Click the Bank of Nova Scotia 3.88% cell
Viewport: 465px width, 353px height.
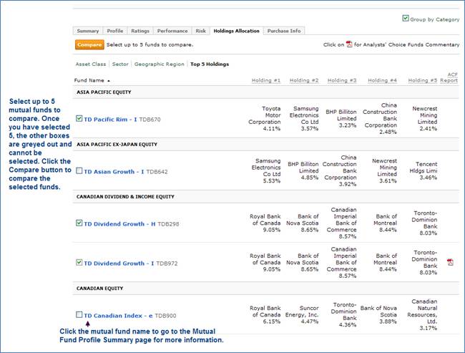click(x=378, y=315)
